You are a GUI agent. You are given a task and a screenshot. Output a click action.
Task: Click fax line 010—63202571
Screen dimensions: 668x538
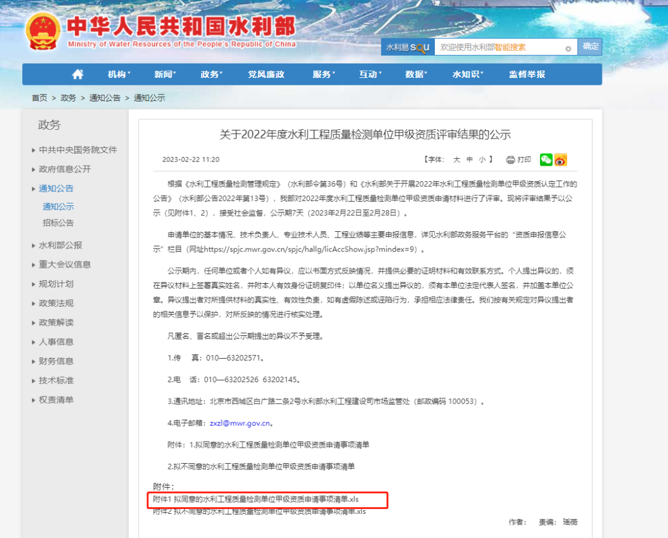(x=216, y=358)
